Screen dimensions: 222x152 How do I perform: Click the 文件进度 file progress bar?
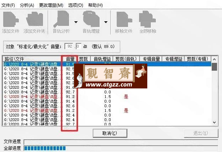(121, 142)
